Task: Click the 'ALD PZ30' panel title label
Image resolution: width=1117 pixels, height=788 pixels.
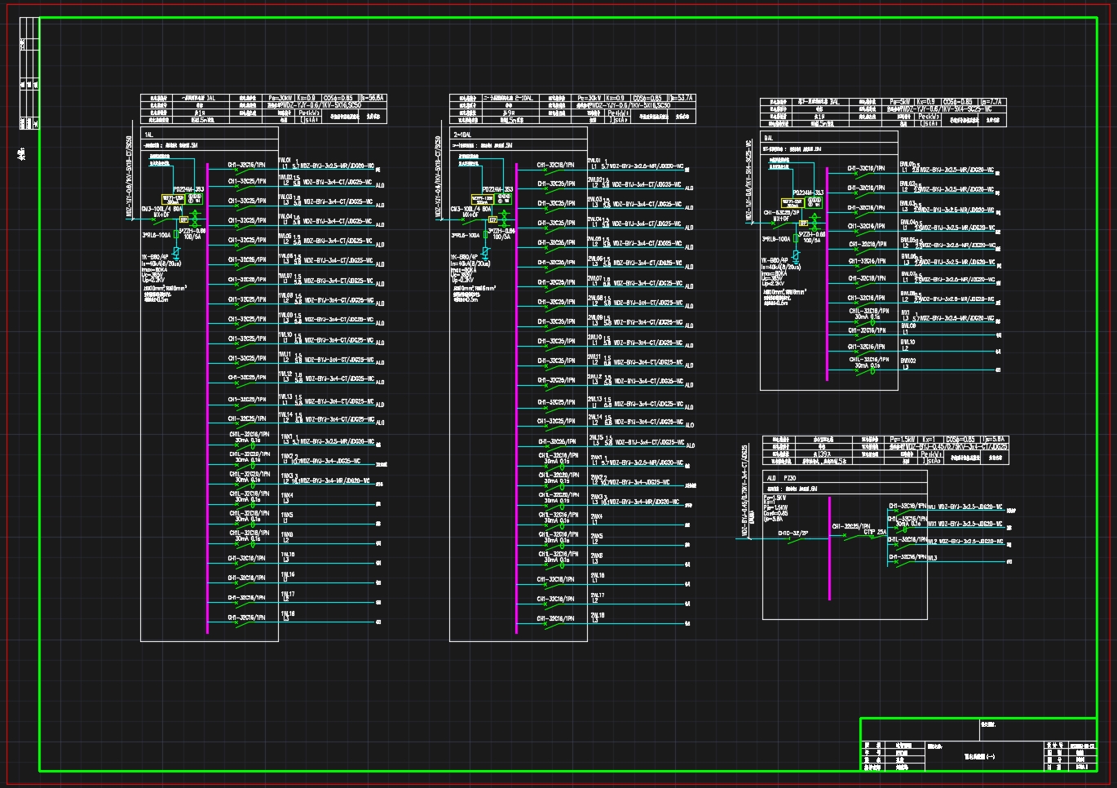Action: pos(782,478)
